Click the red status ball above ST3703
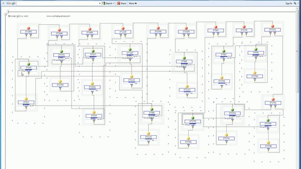The width and height of the screenshot is (301, 169). click(273, 26)
